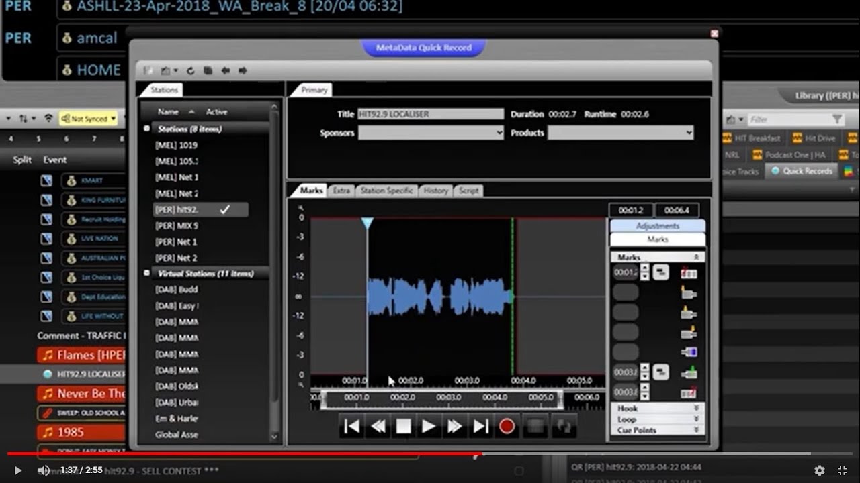Toggle active checkmark for [PER] hit92 station
Image resolution: width=860 pixels, height=483 pixels.
point(225,209)
